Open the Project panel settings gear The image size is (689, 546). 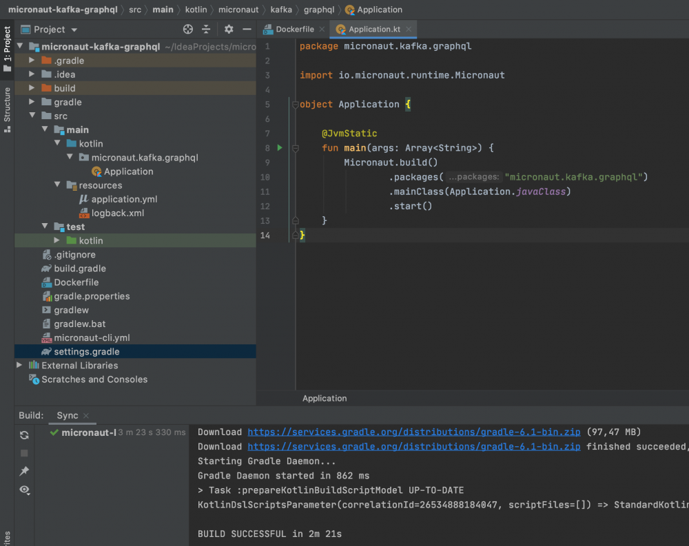coord(228,30)
